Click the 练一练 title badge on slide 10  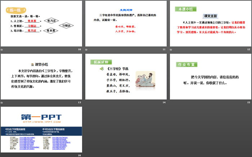point(16,10)
